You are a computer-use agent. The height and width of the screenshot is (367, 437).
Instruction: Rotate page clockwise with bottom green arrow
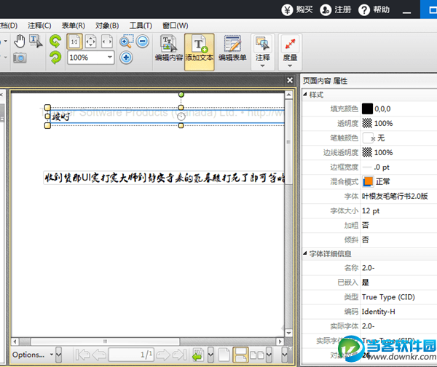point(55,58)
